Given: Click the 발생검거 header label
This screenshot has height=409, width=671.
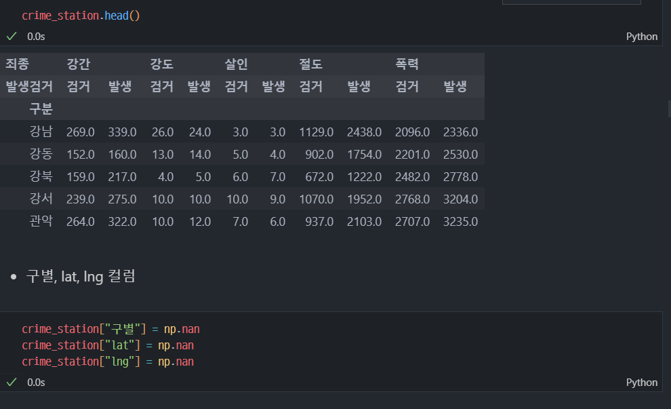Looking at the screenshot, I should (x=29, y=87).
